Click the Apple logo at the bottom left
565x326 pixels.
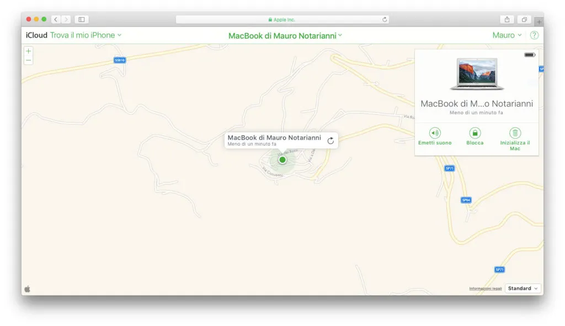click(26, 288)
